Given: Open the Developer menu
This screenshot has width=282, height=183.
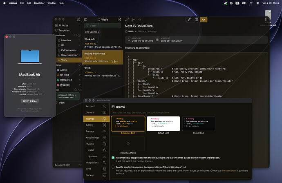Looking at the screenshot, I should click(39, 3).
